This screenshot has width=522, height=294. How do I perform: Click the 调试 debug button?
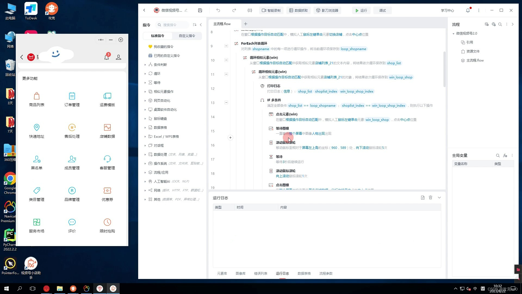[x=382, y=10]
